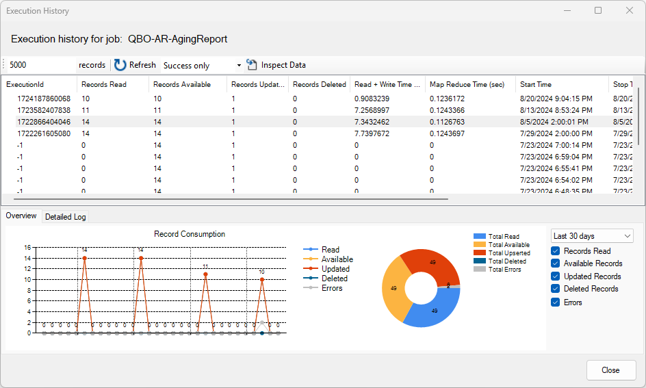Click the 0.1126763 map reduce cell
The width and height of the screenshot is (646, 388).
(x=447, y=122)
